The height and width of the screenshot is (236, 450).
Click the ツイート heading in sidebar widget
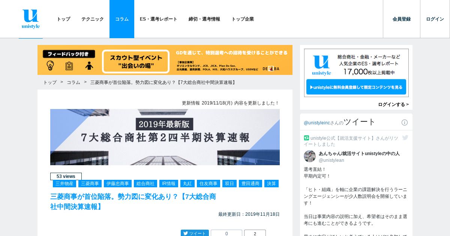[x=359, y=122]
